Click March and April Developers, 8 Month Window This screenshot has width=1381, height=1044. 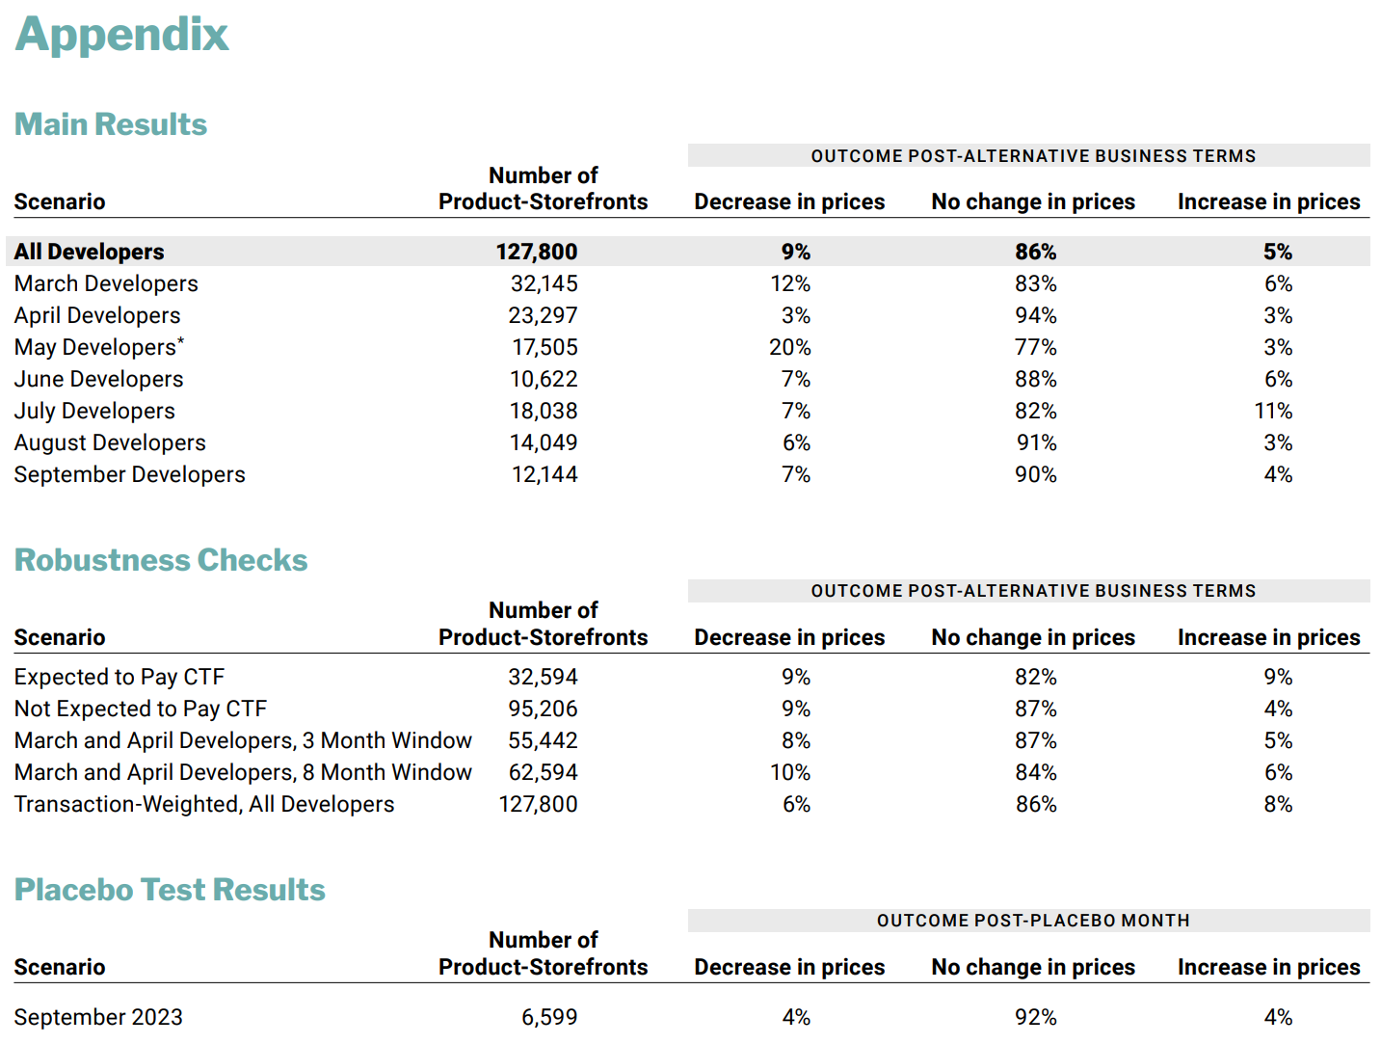pyautogui.click(x=243, y=772)
